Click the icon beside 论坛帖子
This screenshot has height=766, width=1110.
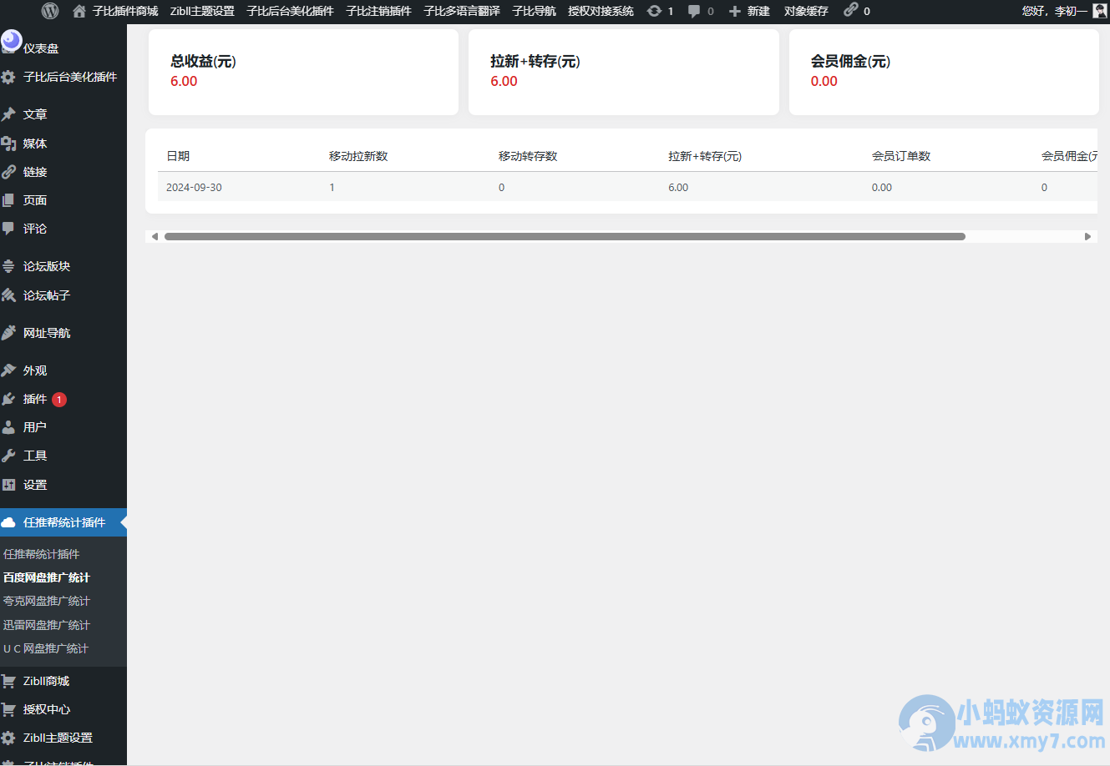click(8, 295)
